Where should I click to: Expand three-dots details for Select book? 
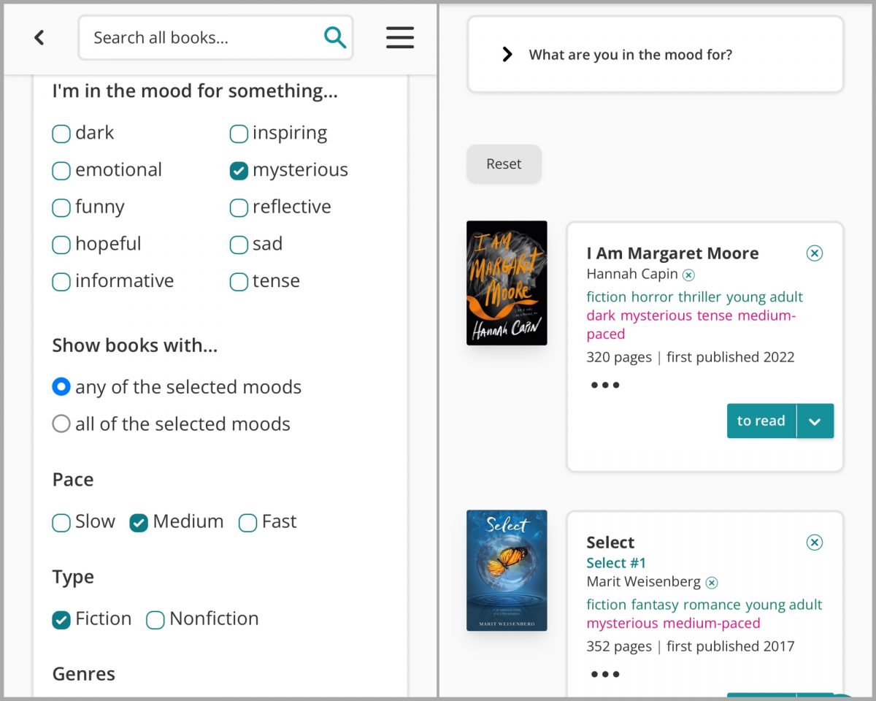604,674
